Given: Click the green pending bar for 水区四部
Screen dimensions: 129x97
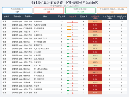Looking at the screenshot, I should click(x=68, y=57).
